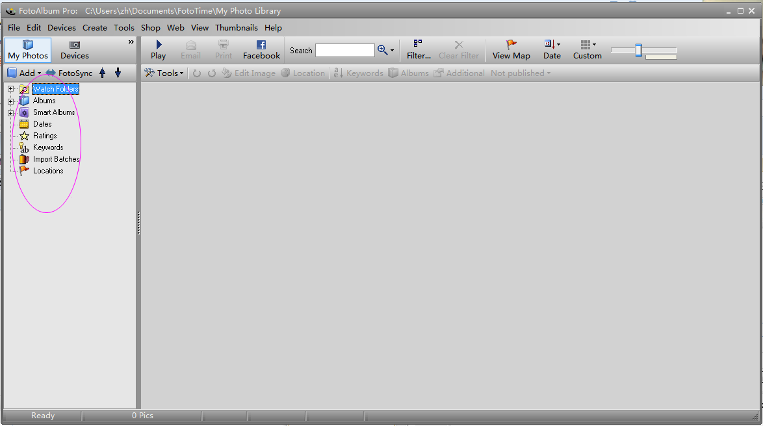Switch to the Devices view
Image resolution: width=763 pixels, height=426 pixels.
click(75, 50)
